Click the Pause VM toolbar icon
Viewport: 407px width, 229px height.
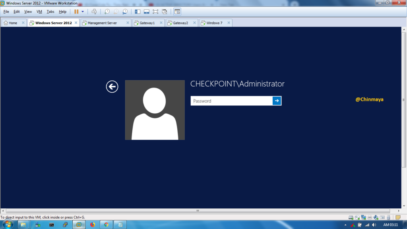[x=76, y=12]
